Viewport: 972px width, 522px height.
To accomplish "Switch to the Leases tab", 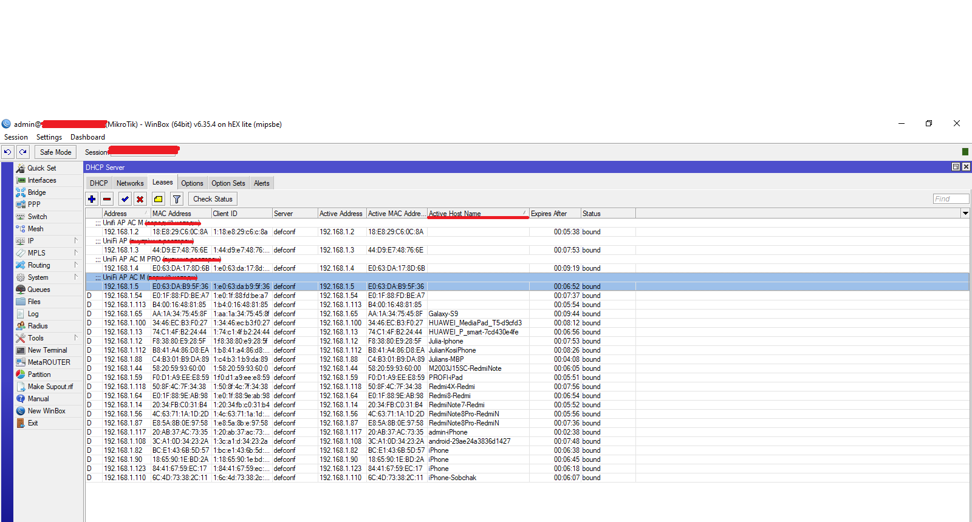I will pyautogui.click(x=162, y=182).
